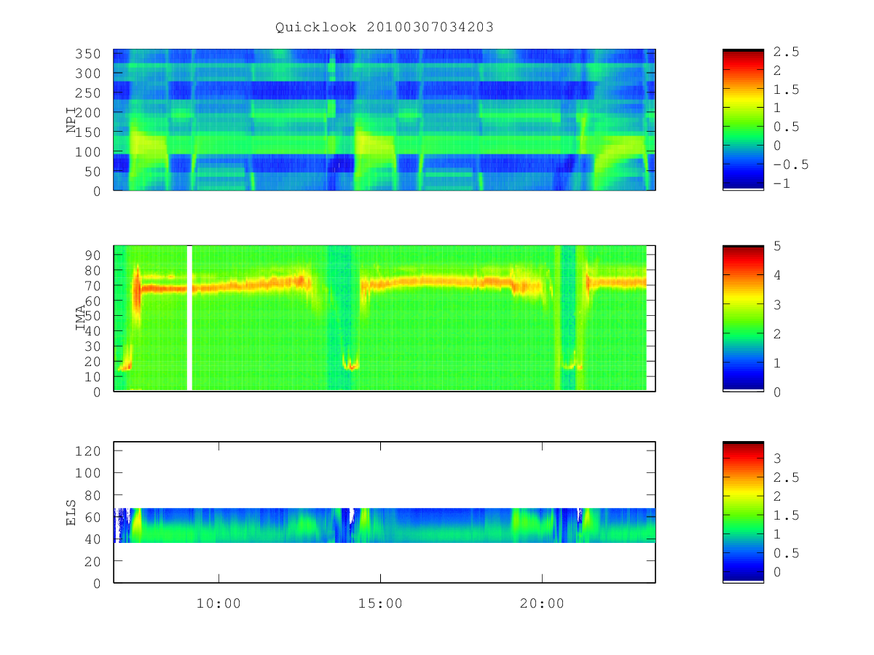Viewport: 874px width, 655px height.
Task: Click the IMA axis label
Action: (82, 319)
